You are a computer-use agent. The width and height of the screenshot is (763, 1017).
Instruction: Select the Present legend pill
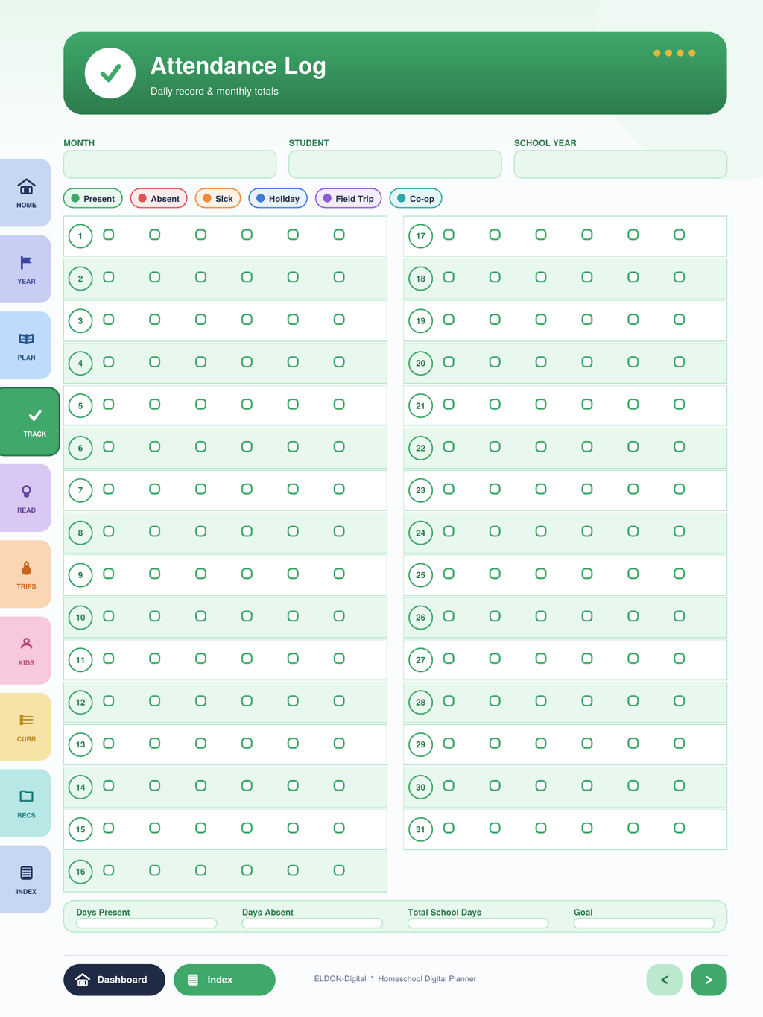tap(93, 198)
